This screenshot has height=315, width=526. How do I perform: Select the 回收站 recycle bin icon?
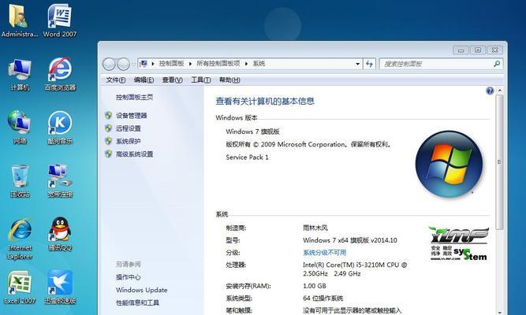20,181
